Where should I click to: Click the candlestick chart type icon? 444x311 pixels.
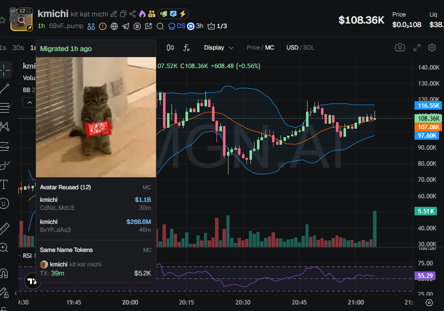pyautogui.click(x=170, y=48)
